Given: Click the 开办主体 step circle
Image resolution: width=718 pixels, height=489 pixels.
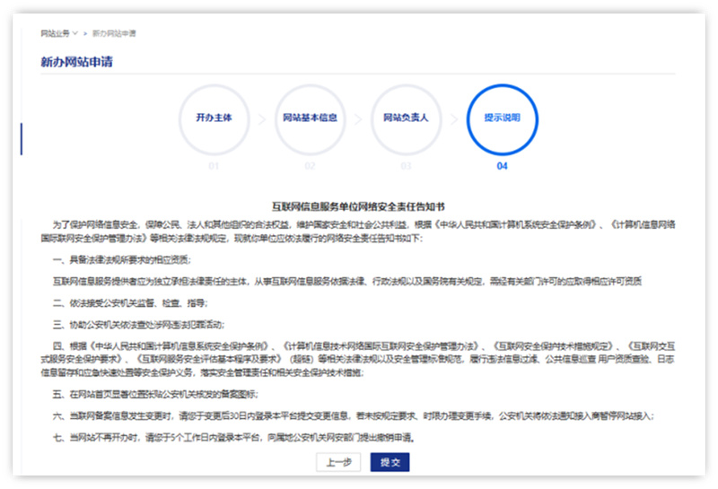Looking at the screenshot, I should pos(214,118).
